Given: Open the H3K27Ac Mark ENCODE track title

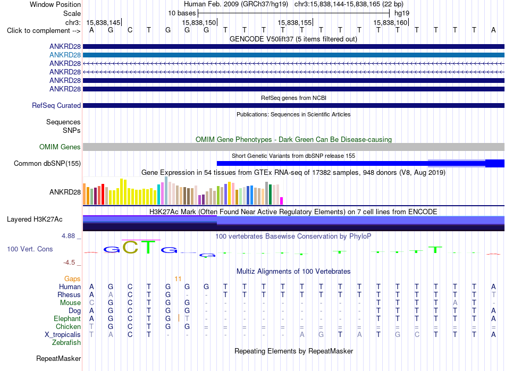Looking at the screenshot, I should click(293, 212).
